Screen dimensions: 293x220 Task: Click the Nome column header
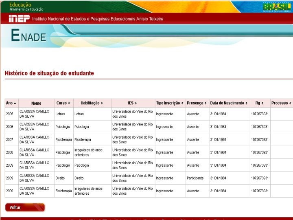37,103
